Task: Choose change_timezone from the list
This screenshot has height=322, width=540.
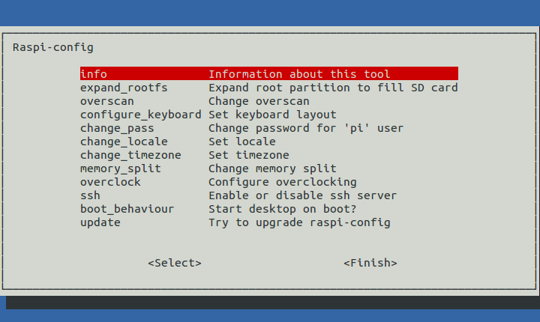Action: (x=269, y=155)
